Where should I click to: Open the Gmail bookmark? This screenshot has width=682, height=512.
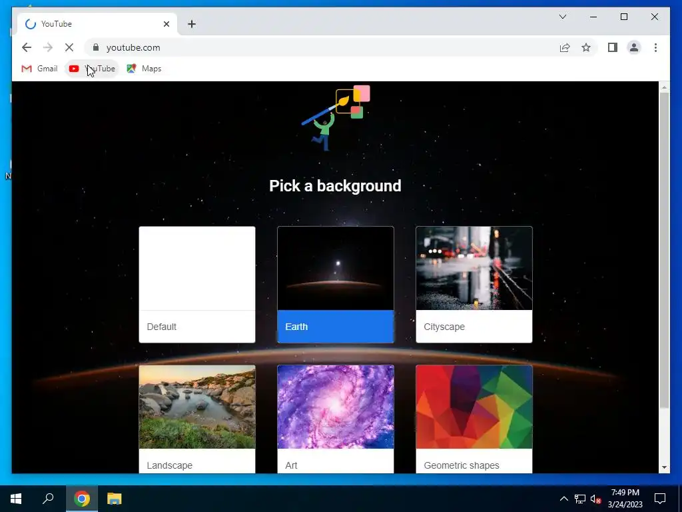[x=39, y=69]
